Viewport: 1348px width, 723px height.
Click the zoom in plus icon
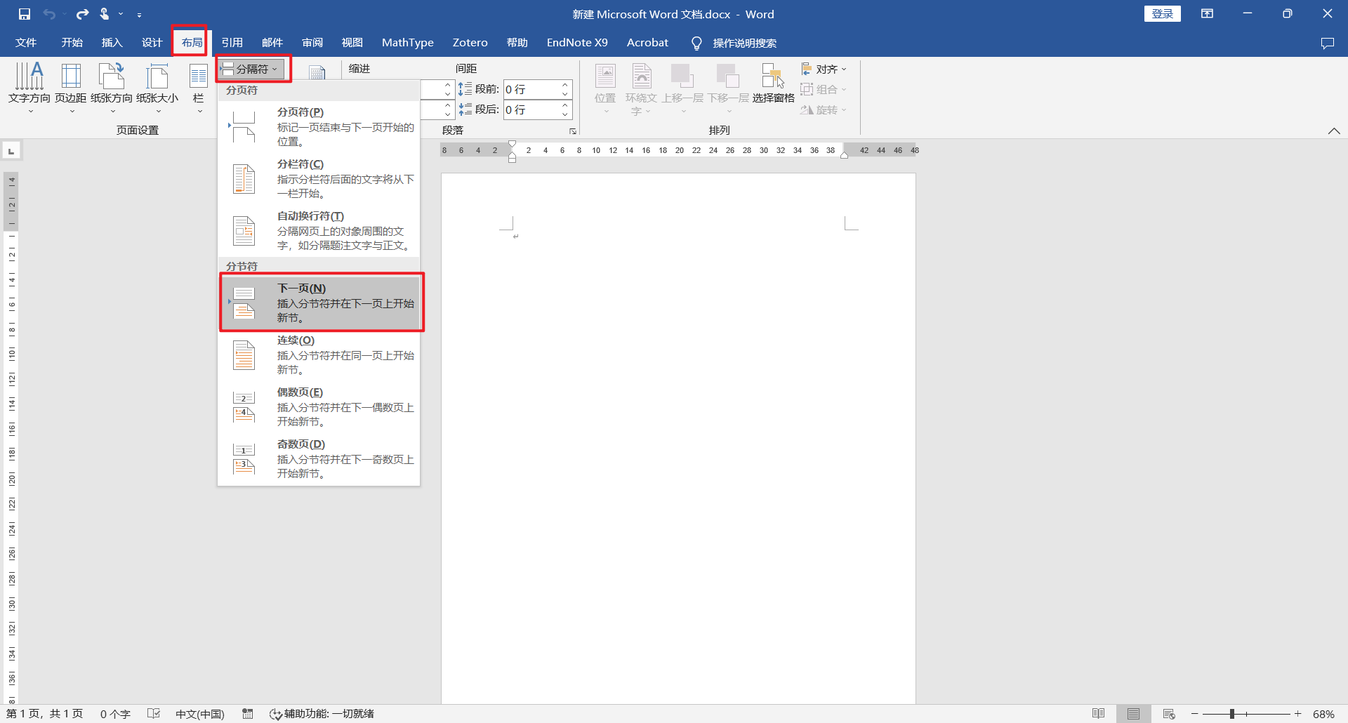pos(1298,714)
